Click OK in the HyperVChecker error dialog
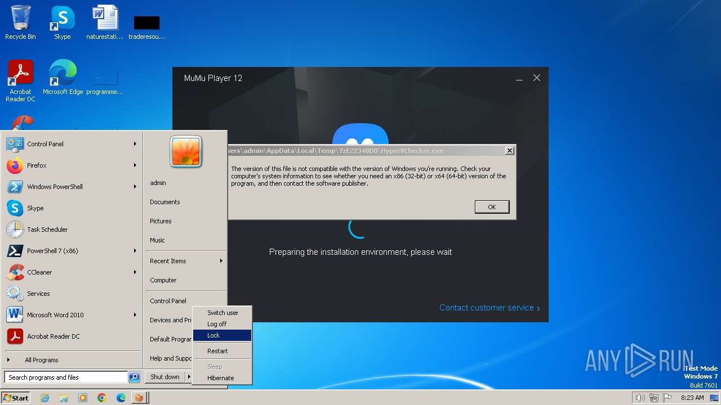Screen dimensions: 721x405 (492, 207)
